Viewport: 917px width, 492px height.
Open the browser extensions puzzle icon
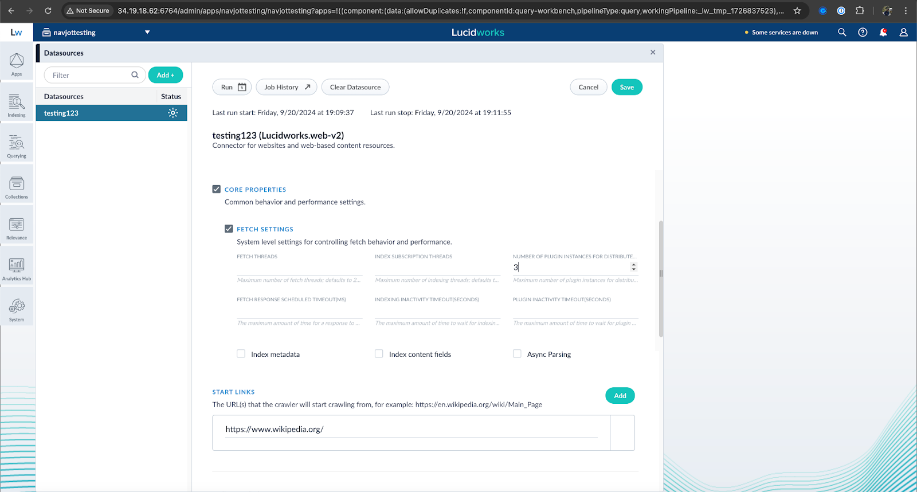click(x=860, y=10)
